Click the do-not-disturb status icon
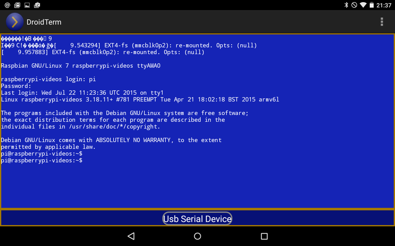The image size is (395, 246). [x=354, y=5]
